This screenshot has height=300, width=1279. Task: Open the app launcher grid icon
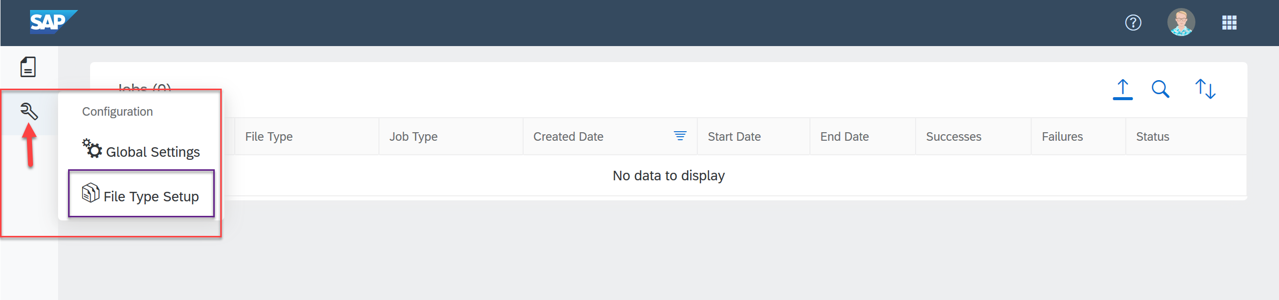pyautogui.click(x=1229, y=23)
